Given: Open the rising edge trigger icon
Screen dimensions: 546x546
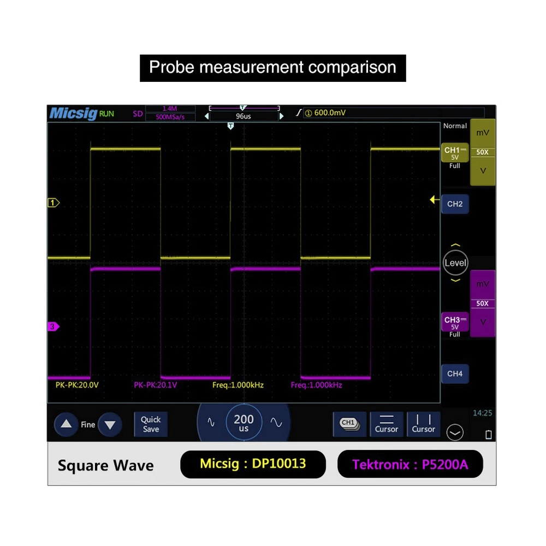Looking at the screenshot, I should 299,113.
